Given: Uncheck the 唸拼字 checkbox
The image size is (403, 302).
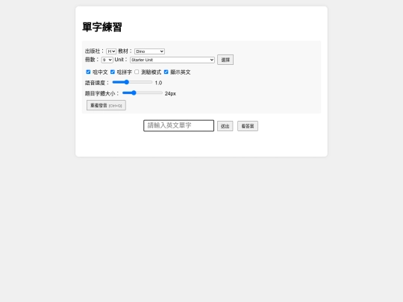Looking at the screenshot, I should coord(112,72).
